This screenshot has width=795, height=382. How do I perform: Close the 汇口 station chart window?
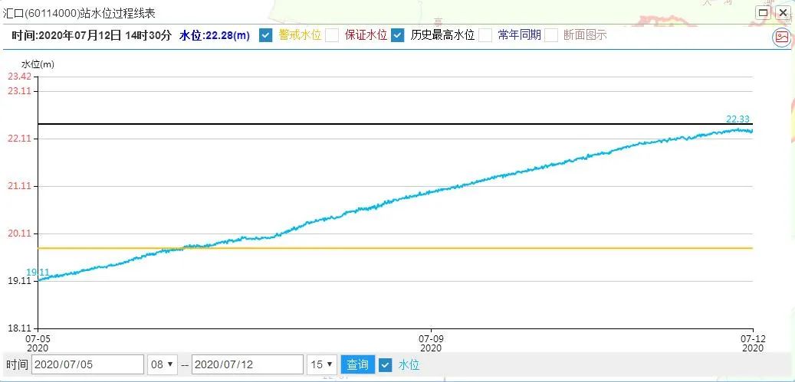pos(783,12)
